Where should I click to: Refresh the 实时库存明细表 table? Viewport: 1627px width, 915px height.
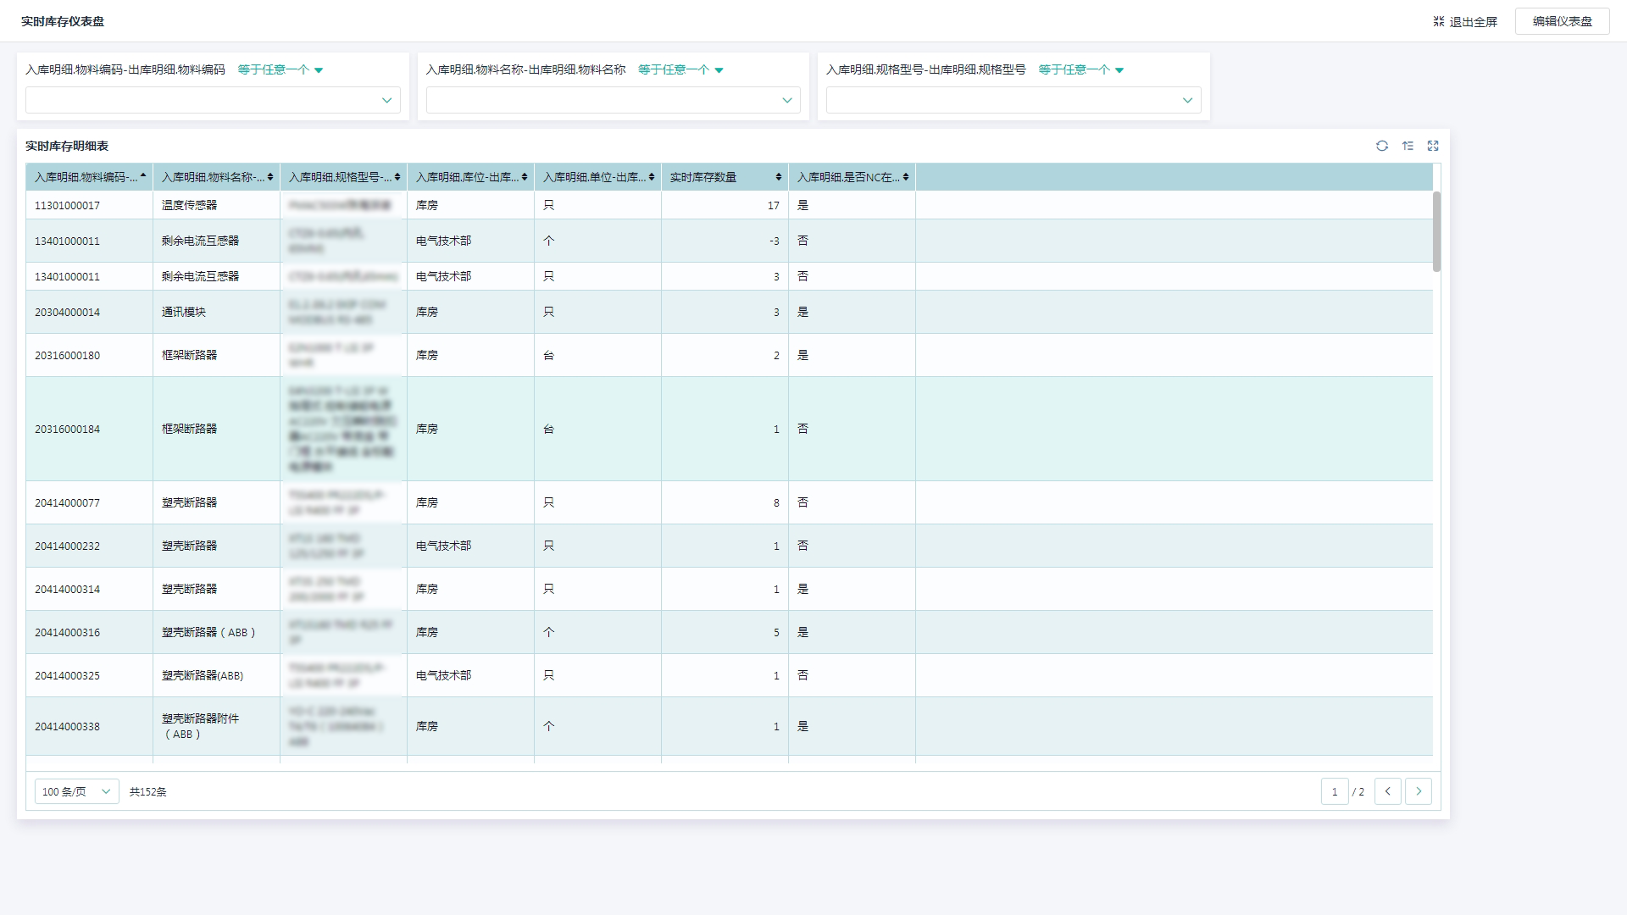1382,146
